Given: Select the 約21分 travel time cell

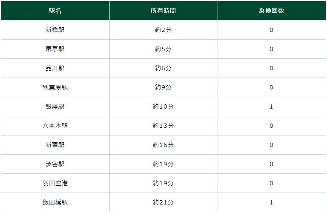Looking at the screenshot, I should (x=163, y=202).
